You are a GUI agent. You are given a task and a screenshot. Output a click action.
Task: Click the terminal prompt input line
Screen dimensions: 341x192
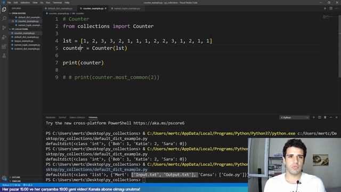95,180
